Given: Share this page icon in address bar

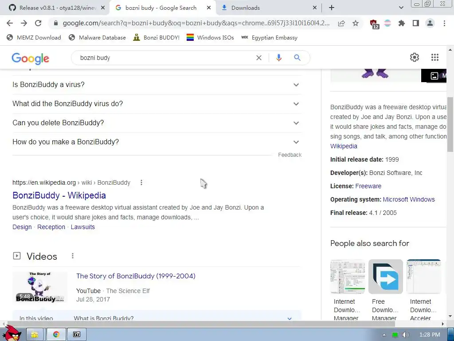Looking at the screenshot, I should point(341,23).
